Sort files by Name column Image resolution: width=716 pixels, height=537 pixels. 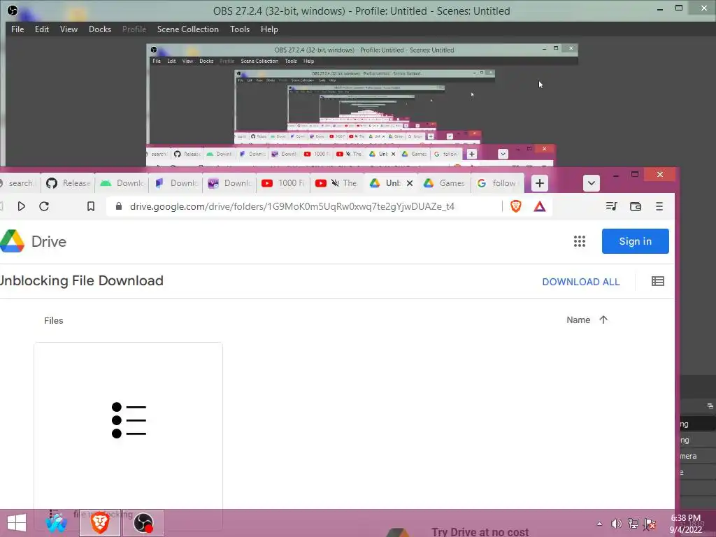click(x=578, y=320)
